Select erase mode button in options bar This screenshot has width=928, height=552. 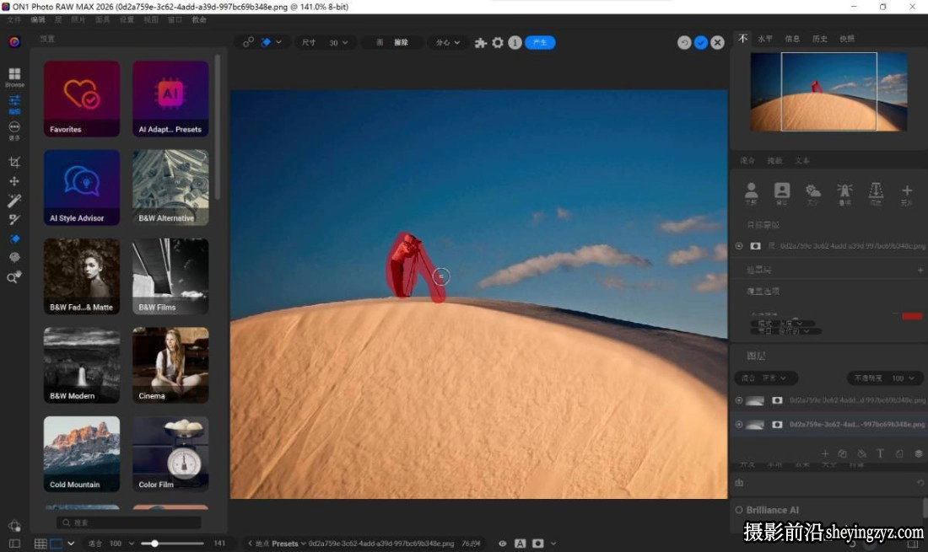[x=402, y=42]
